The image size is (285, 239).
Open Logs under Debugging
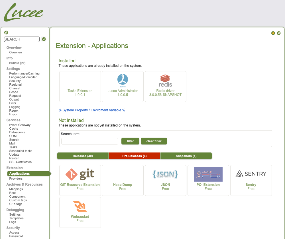13,222
